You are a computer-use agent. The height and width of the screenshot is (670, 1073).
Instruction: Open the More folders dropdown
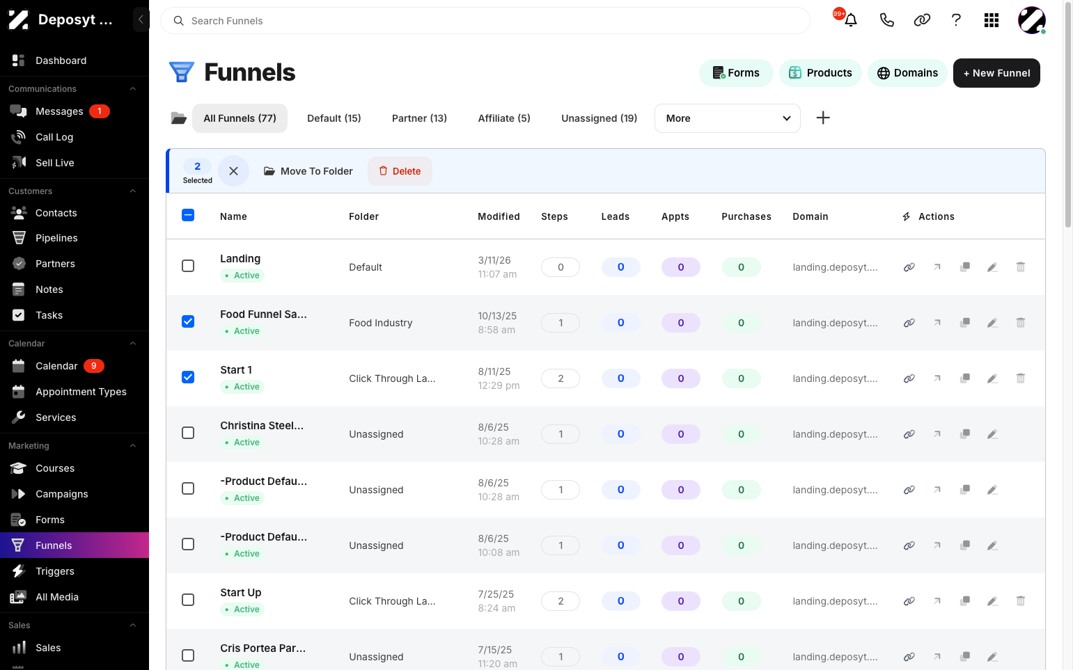(x=727, y=118)
